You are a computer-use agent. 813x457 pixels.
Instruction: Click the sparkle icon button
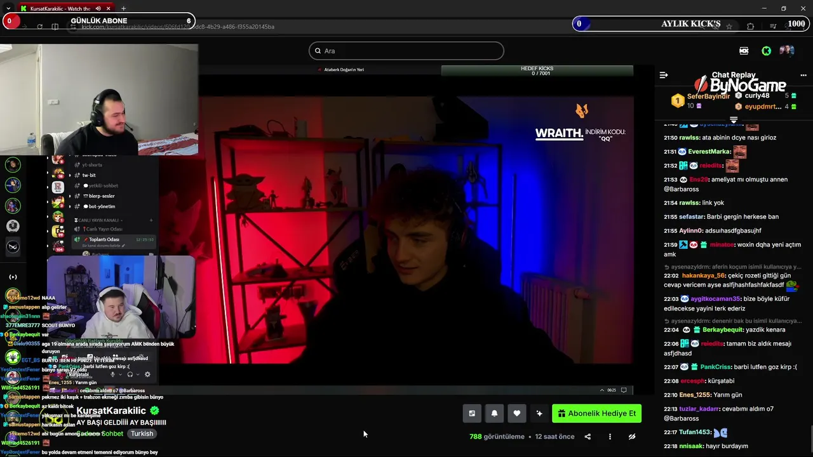pyautogui.click(x=539, y=413)
